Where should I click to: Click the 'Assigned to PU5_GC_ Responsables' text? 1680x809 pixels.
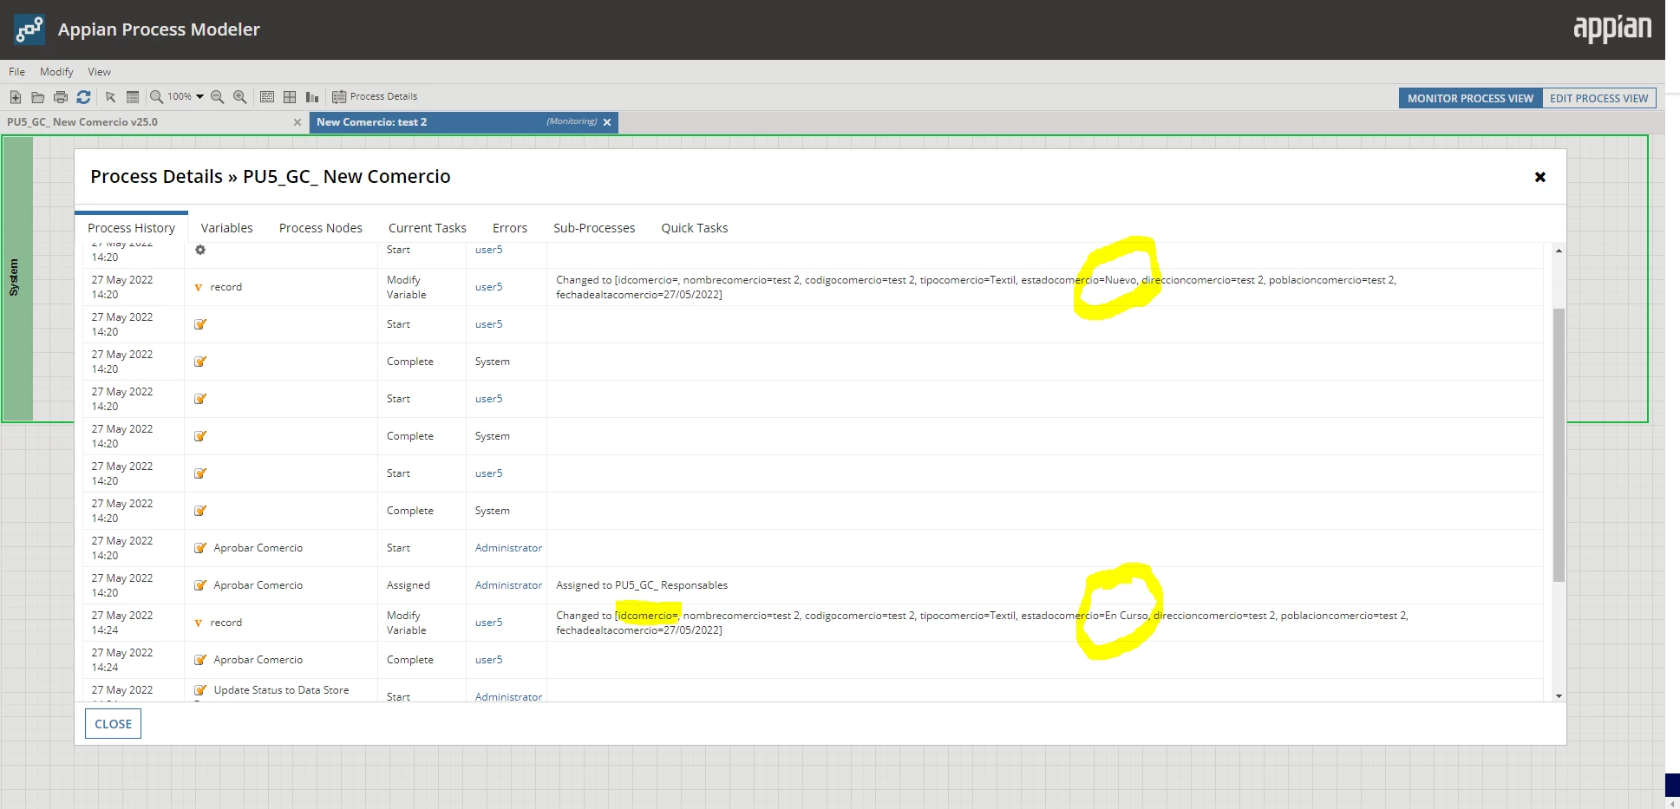click(x=642, y=585)
